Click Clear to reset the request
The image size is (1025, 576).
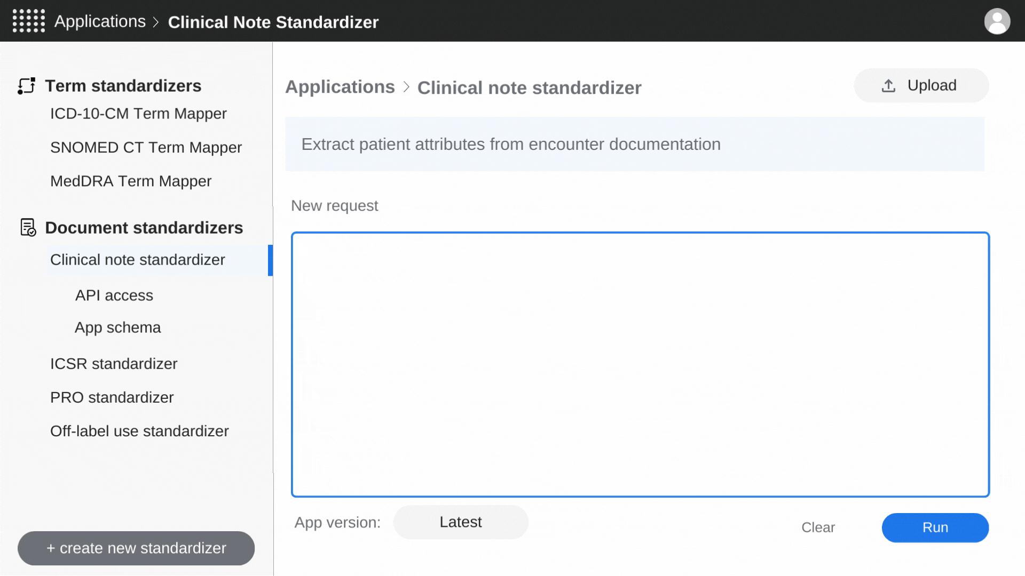[817, 527]
